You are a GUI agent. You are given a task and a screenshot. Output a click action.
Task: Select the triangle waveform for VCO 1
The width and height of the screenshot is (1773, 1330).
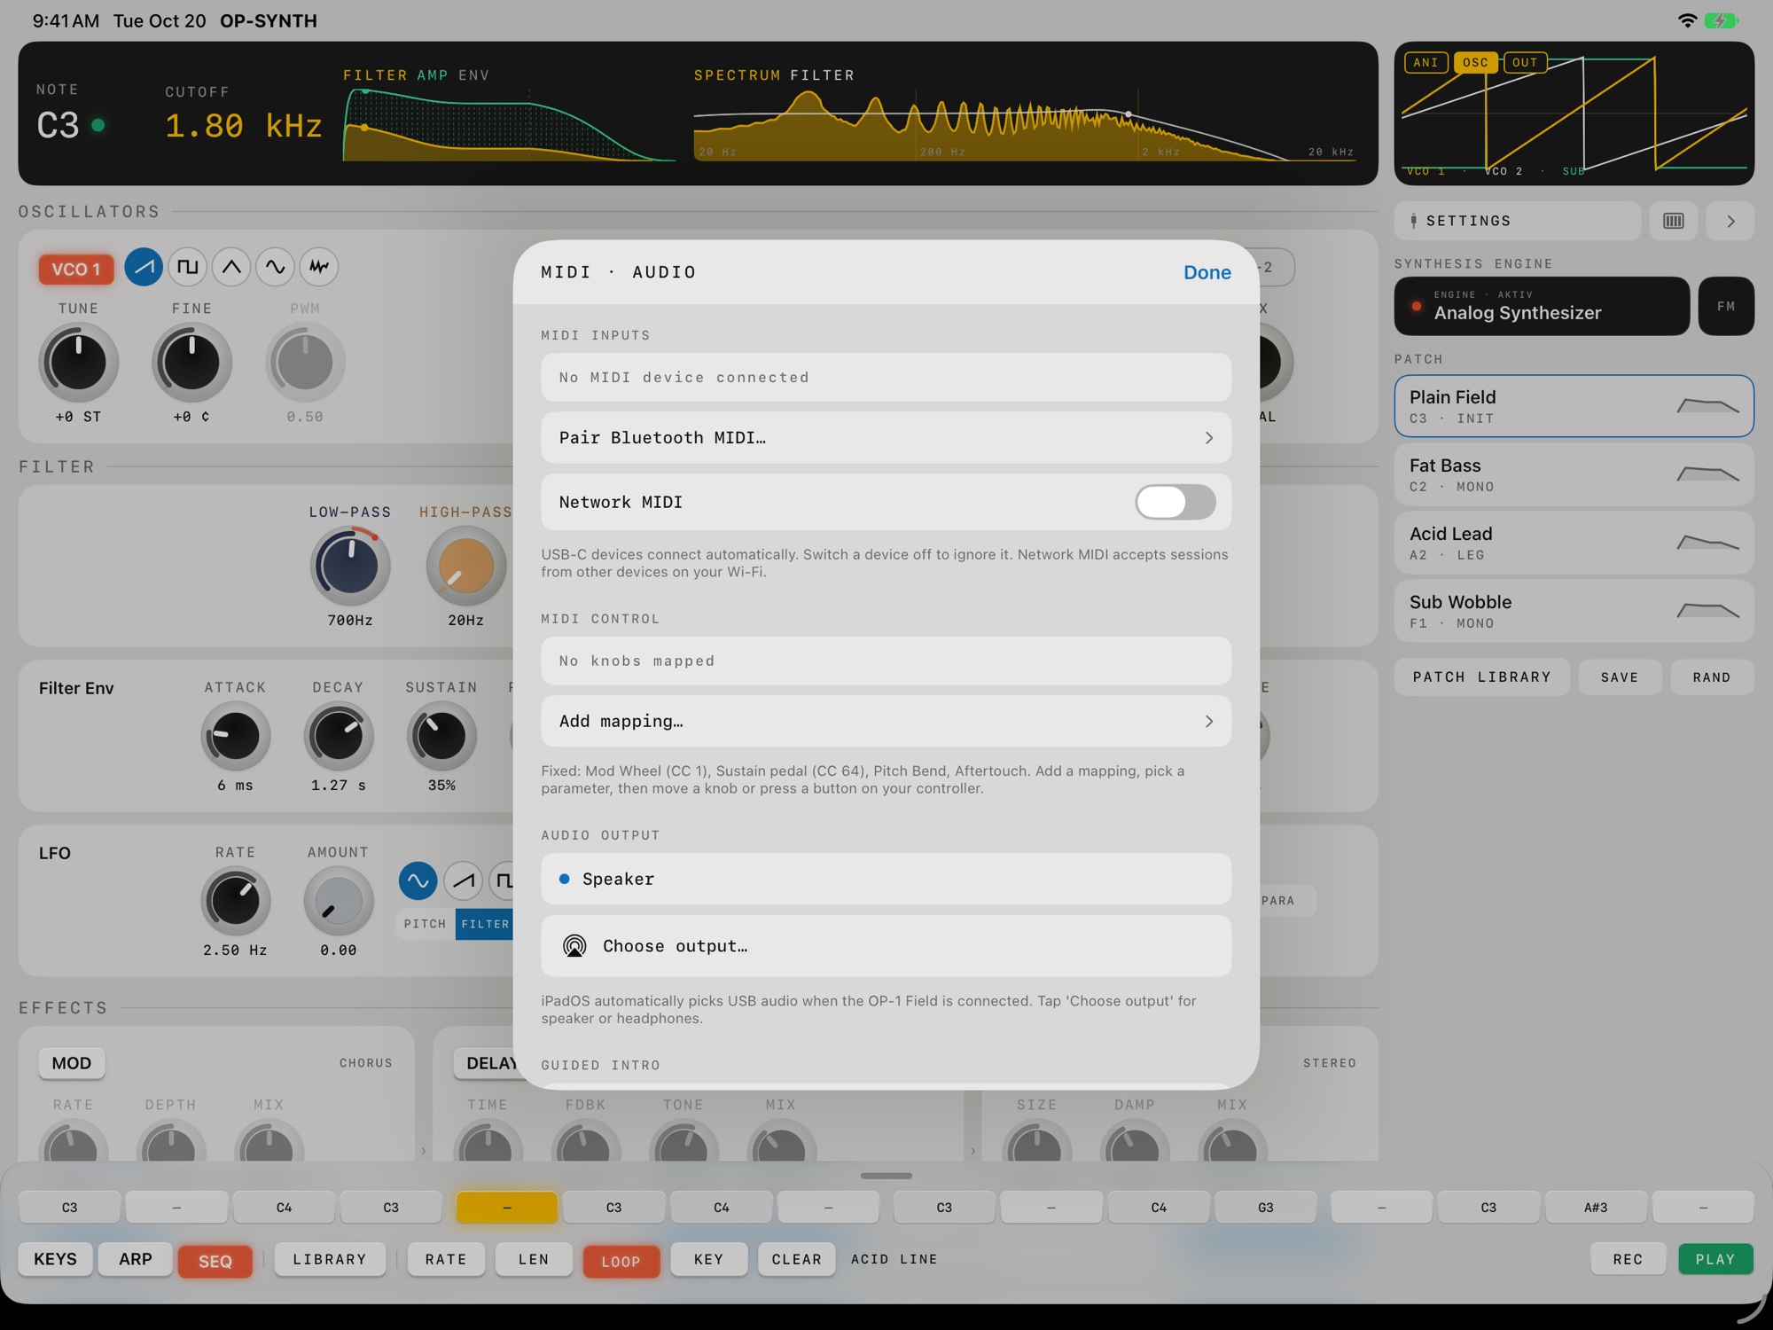[231, 267]
